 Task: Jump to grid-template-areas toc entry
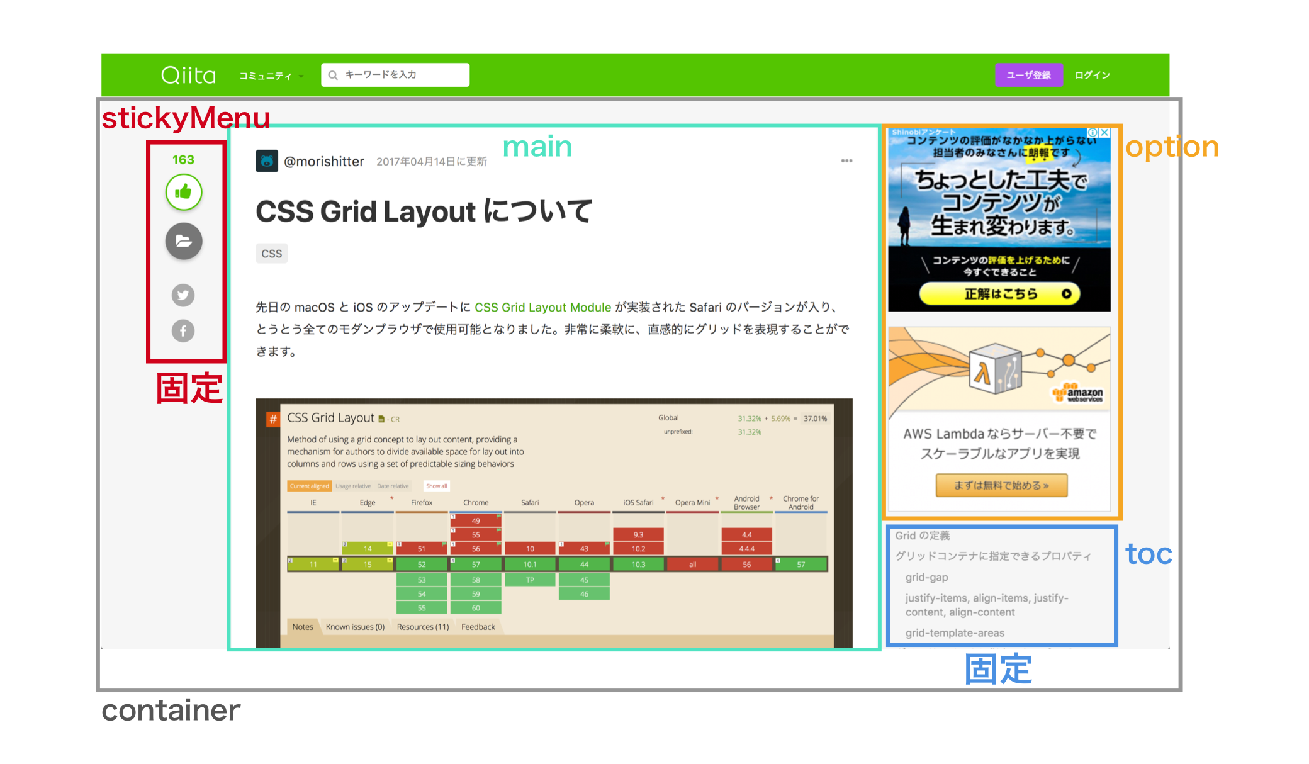955,633
